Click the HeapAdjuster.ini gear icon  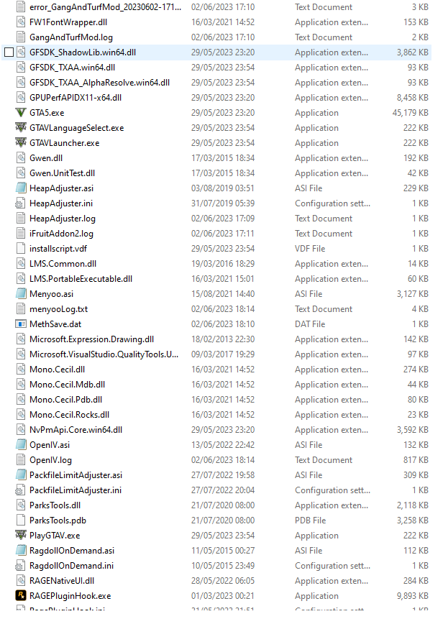20,203
